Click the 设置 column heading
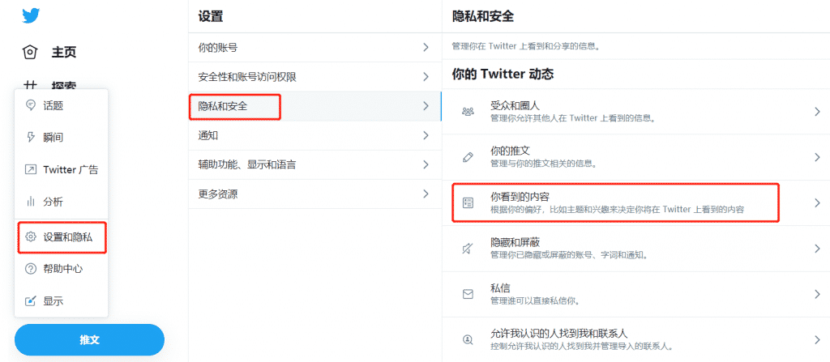Image resolution: width=830 pixels, height=362 pixels. tap(211, 16)
